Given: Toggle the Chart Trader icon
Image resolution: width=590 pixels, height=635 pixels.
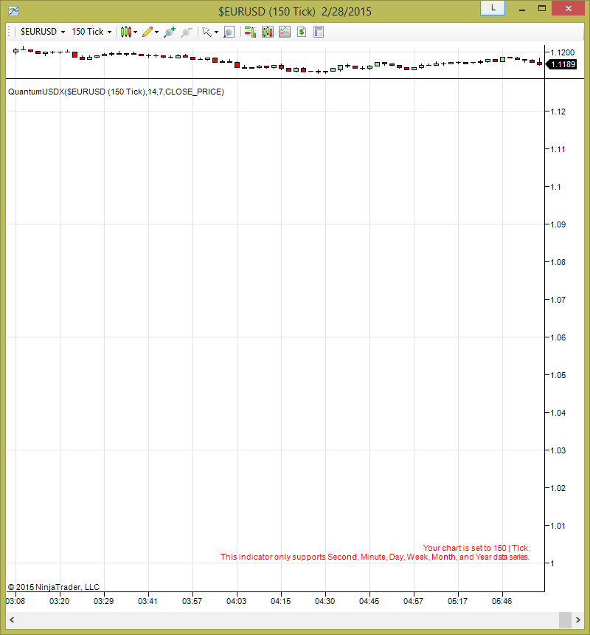Looking at the screenshot, I should point(250,32).
